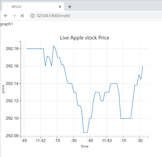Click the browser back arrow

(6, 16)
